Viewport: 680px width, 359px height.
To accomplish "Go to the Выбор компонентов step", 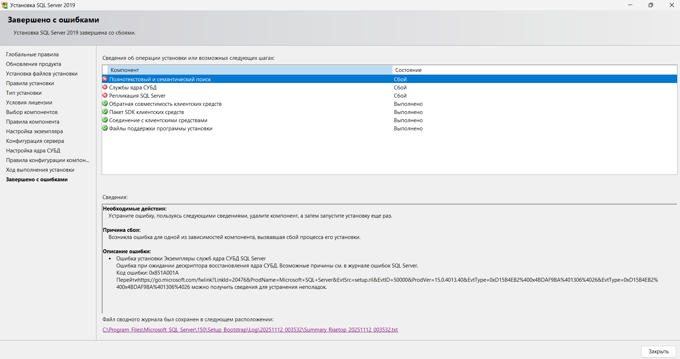I will 32,112.
